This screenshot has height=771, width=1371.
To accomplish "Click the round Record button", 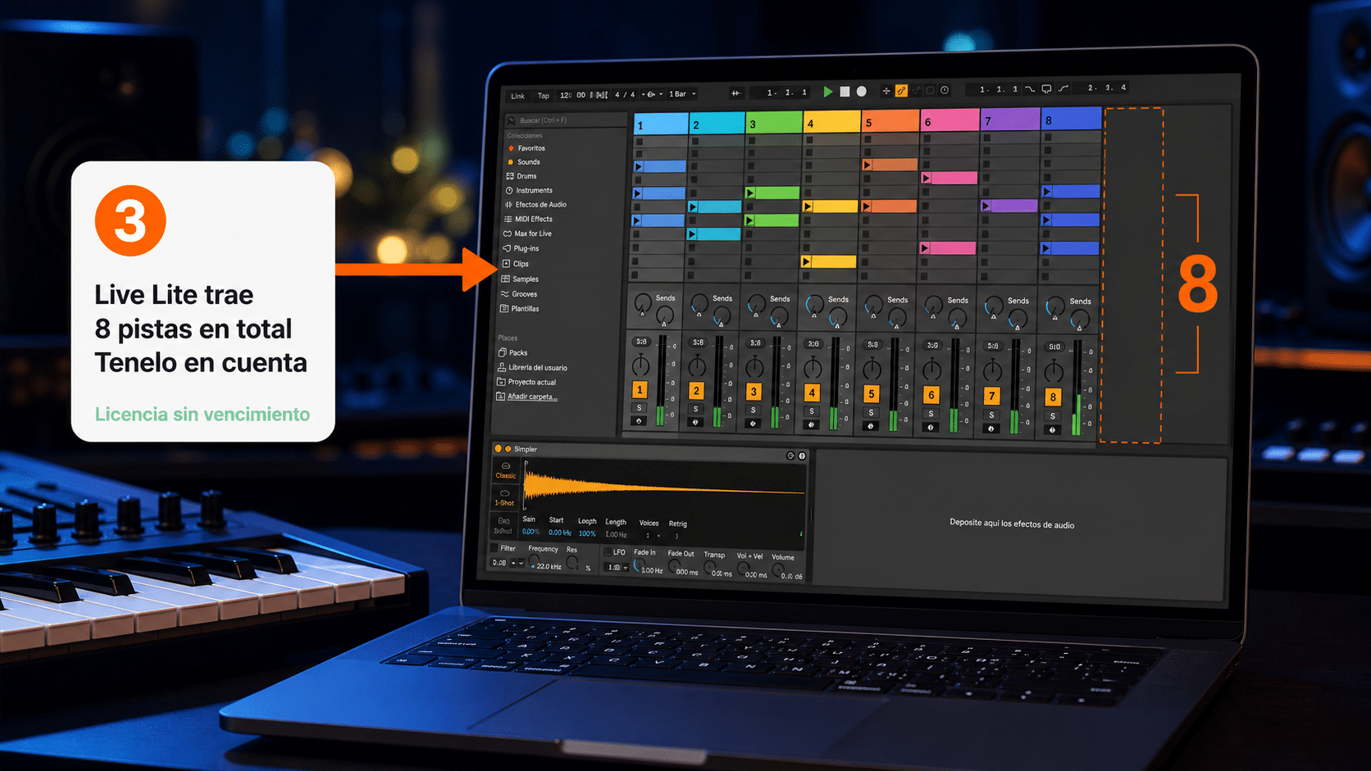I will point(861,92).
